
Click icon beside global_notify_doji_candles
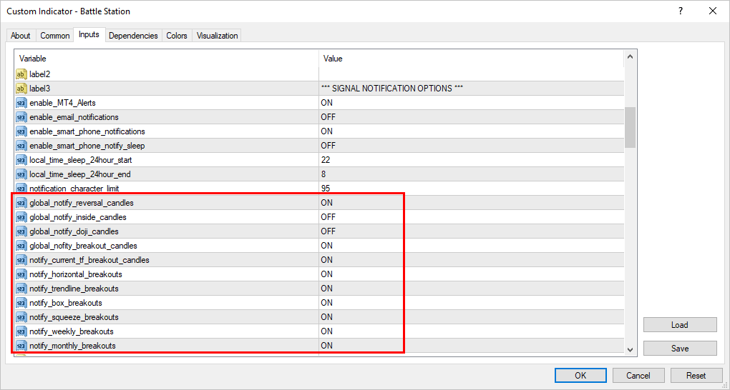point(21,231)
